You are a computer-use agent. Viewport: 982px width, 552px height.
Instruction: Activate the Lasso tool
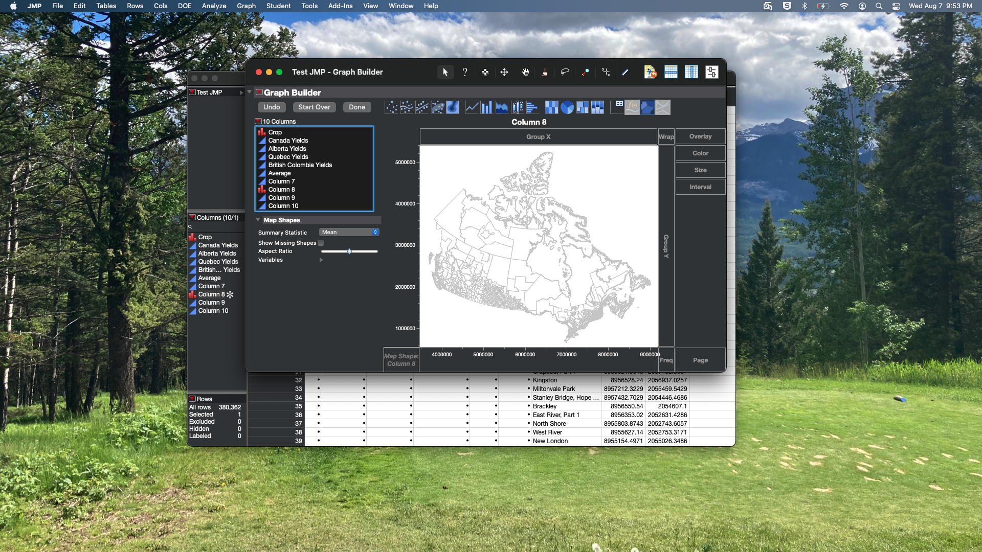[565, 72]
